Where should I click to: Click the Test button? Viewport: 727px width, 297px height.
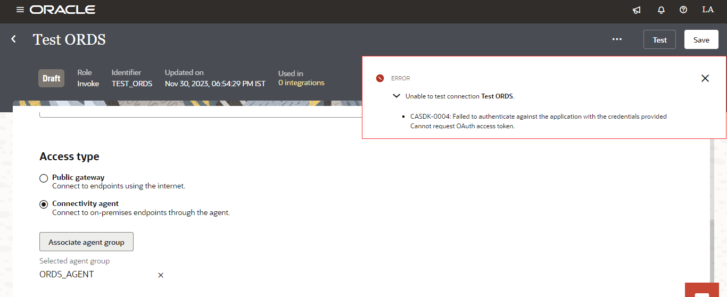(x=660, y=40)
